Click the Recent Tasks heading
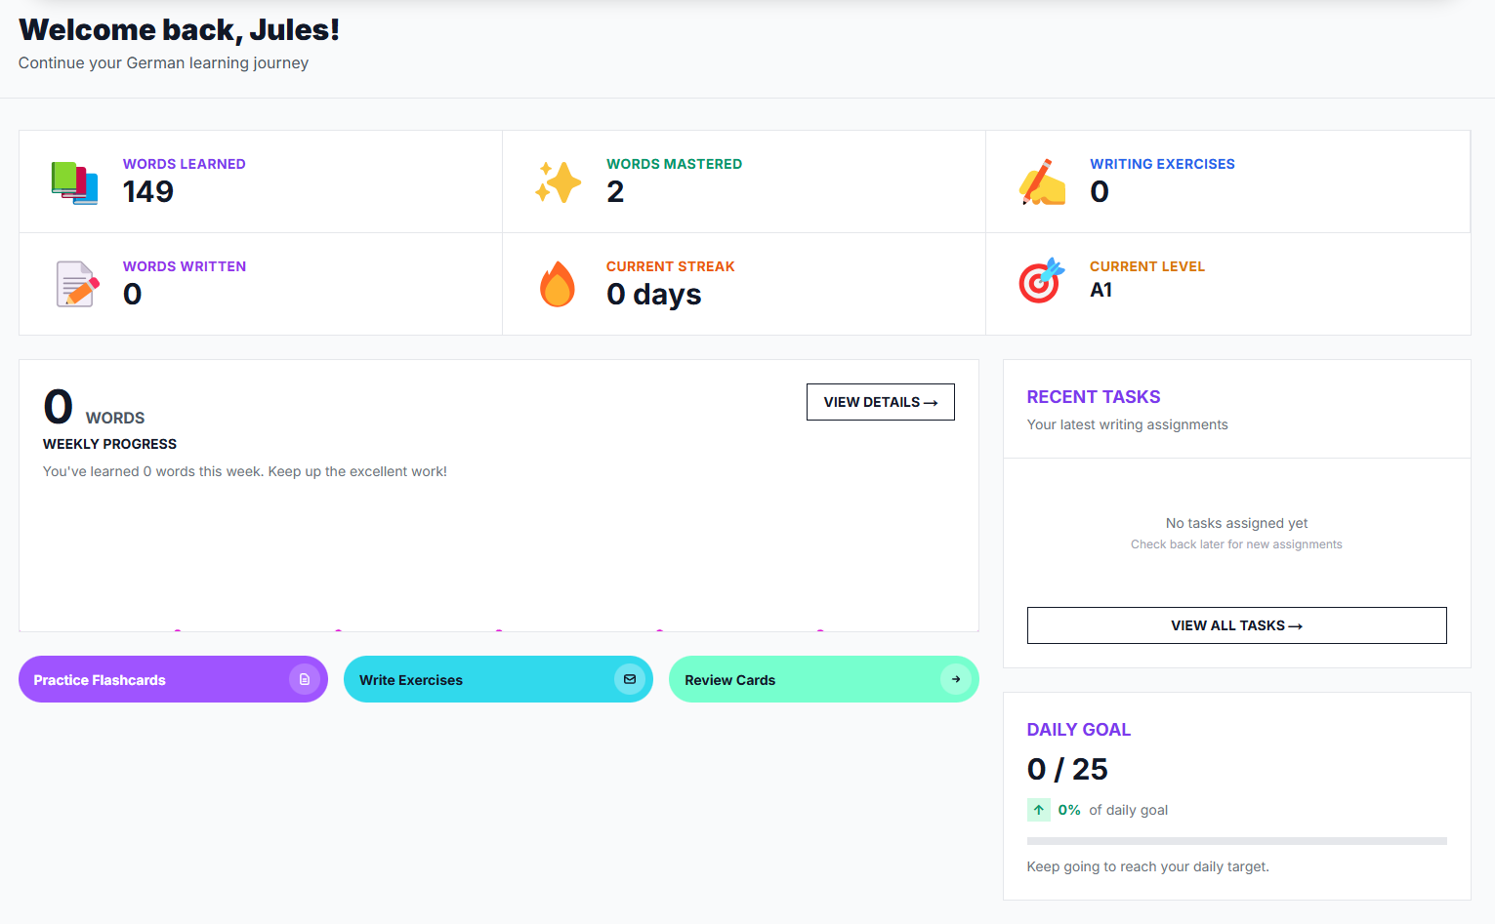1495x924 pixels. (1093, 397)
